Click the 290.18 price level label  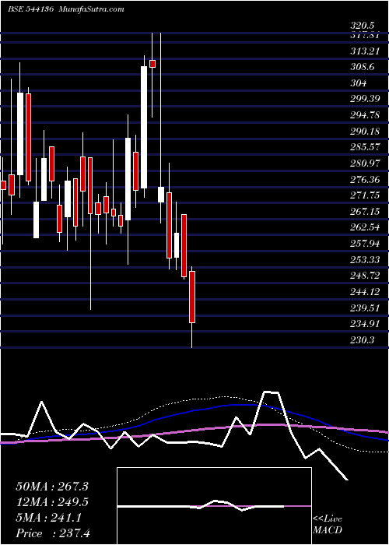365,131
